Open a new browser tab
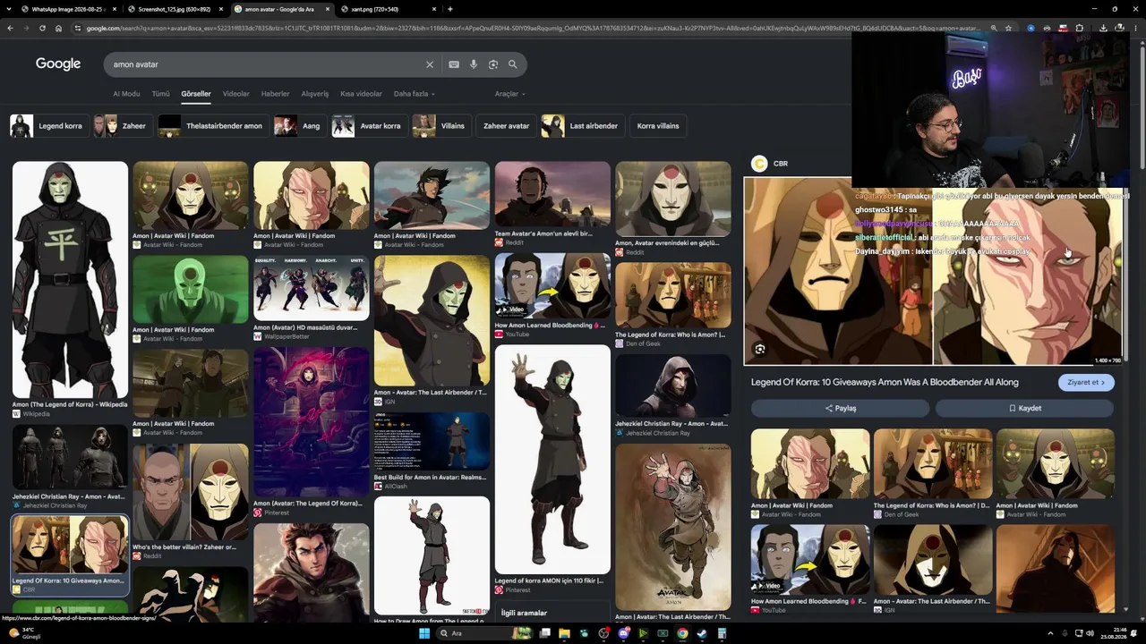1146x644 pixels. pos(449,9)
